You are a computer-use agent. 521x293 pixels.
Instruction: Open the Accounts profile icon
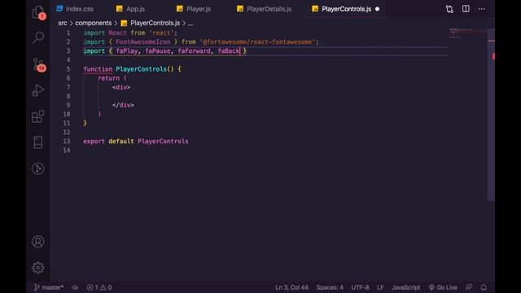(x=38, y=242)
